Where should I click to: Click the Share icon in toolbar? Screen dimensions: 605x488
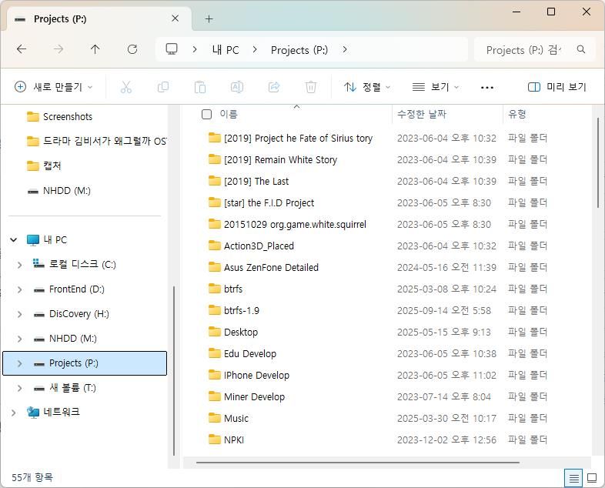pos(274,87)
